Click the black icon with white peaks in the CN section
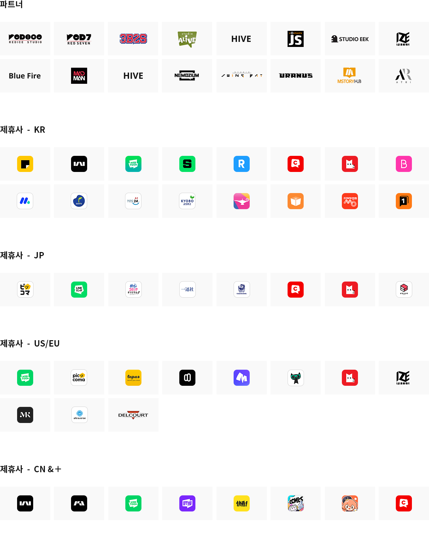Viewport: 429px width, 549px height. (79, 503)
